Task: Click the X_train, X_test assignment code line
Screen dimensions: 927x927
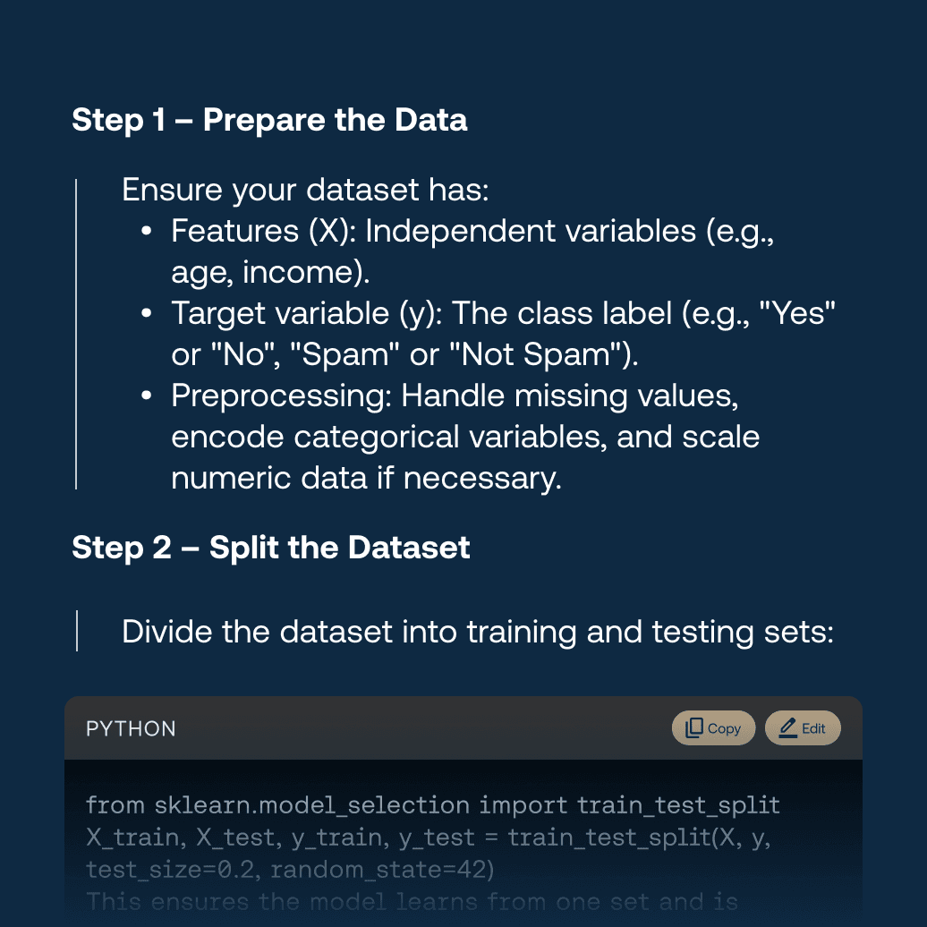Action: [428, 838]
